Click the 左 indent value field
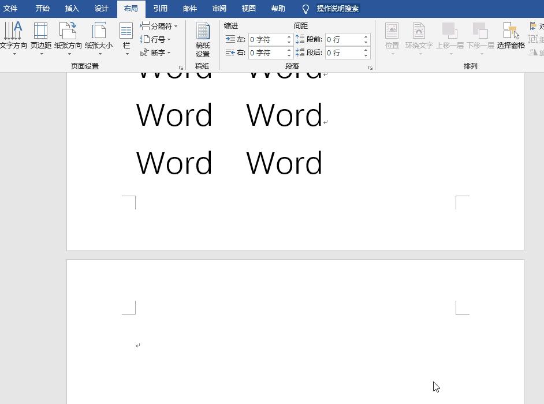This screenshot has height=404, width=544. [x=267, y=39]
